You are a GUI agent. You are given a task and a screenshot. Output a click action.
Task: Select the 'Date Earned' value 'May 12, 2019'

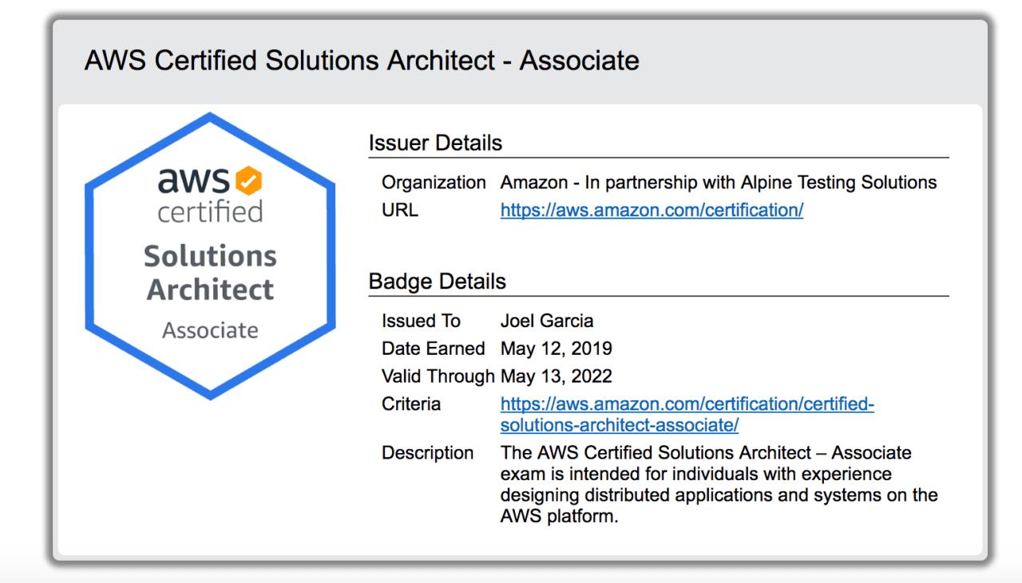556,349
